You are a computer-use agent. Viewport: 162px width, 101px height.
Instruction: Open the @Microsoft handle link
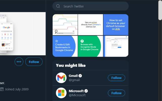click(77, 95)
